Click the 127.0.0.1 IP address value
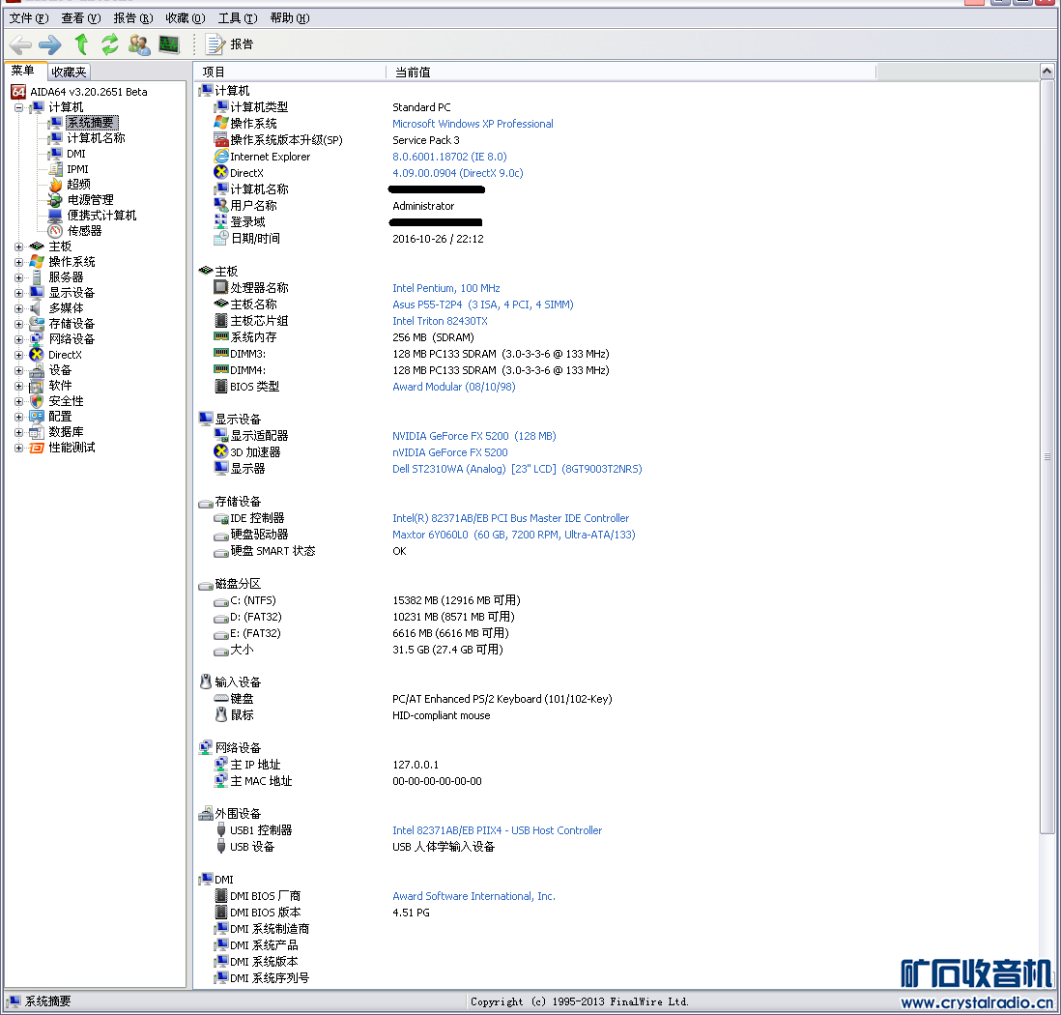 [416, 765]
